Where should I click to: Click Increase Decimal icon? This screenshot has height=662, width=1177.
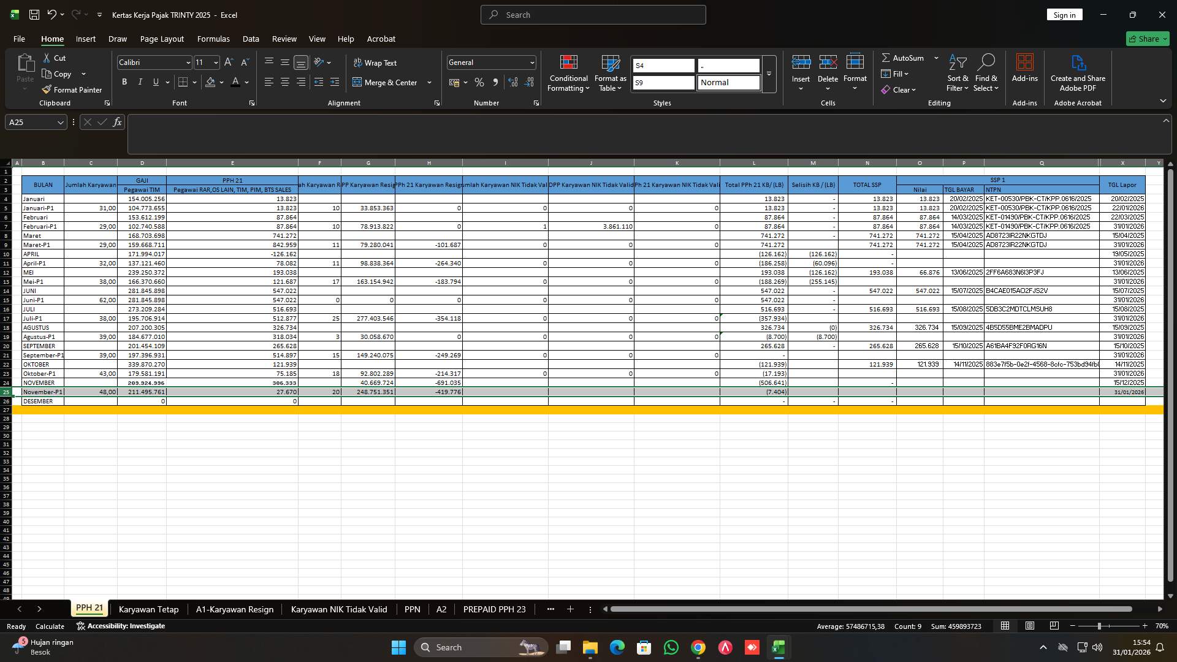coord(512,82)
